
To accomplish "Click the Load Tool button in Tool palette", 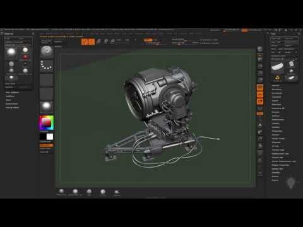I will (276, 38).
